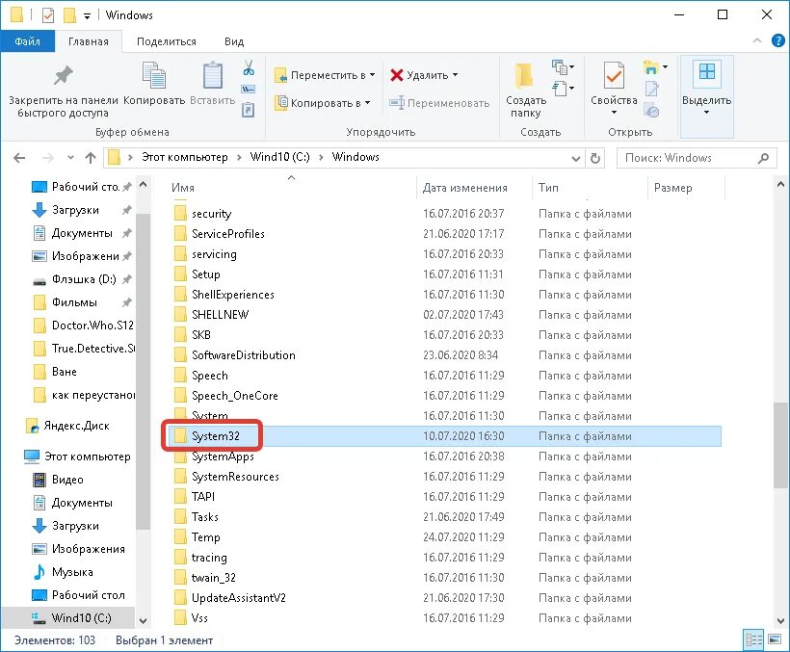This screenshot has width=790, height=652.
Task: Open recent locations dropdown arrow
Action: pos(70,158)
